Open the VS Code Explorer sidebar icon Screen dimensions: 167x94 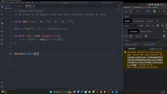pyautogui.click(x=2, y=6)
